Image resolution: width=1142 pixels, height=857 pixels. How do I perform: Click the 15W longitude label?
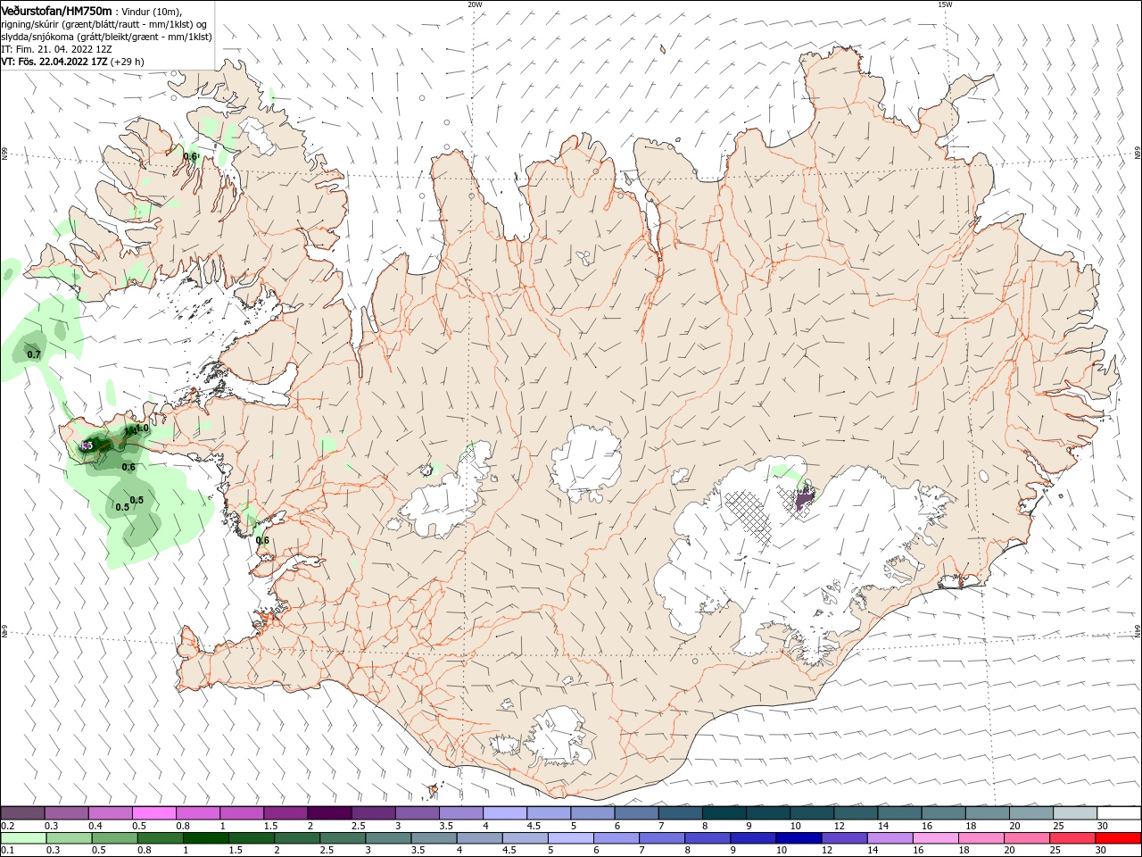click(945, 4)
